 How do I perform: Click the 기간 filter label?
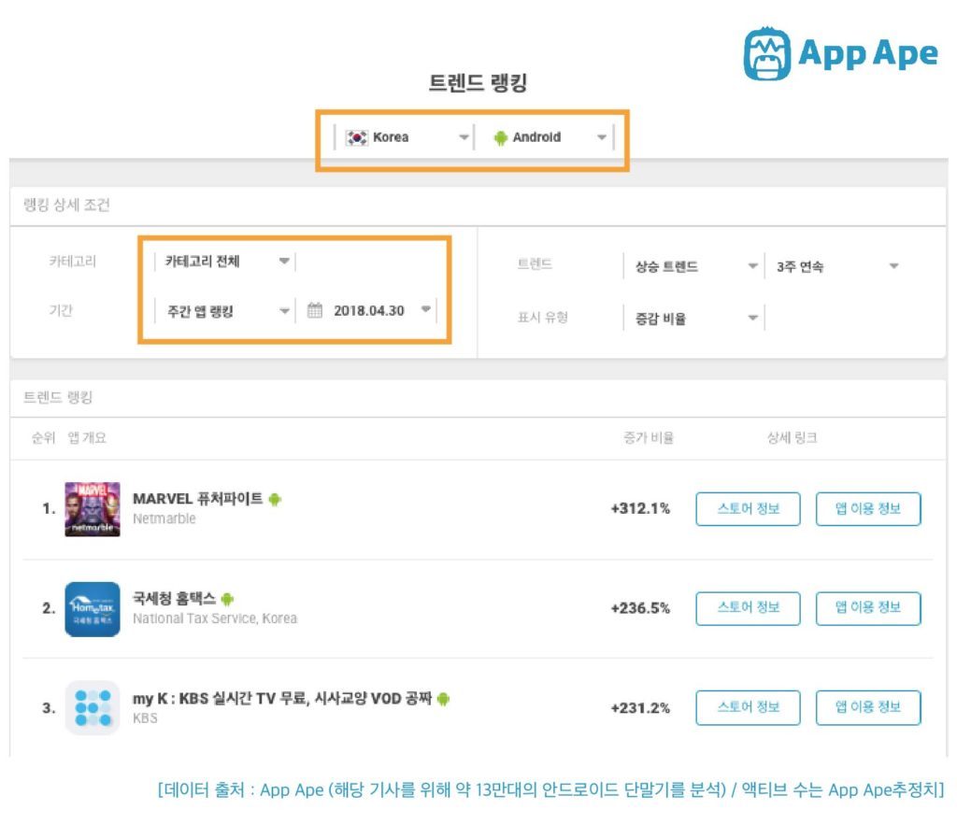pos(61,310)
